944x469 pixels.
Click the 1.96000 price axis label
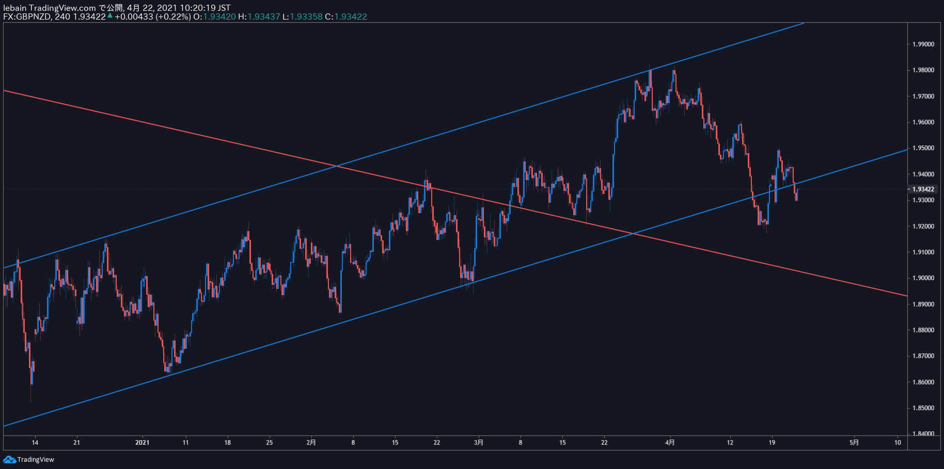click(923, 122)
